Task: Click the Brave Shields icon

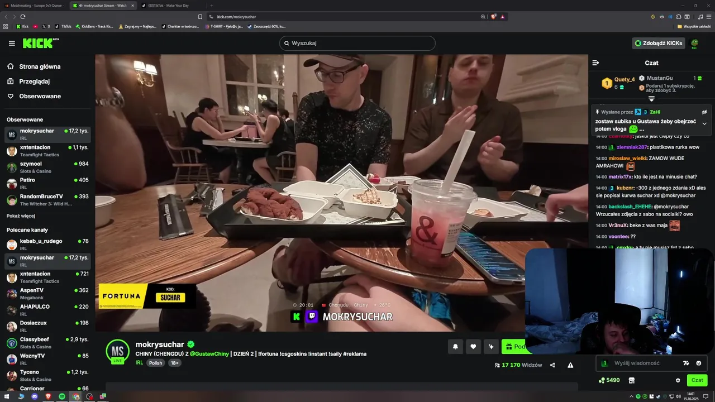Action: pyautogui.click(x=494, y=17)
